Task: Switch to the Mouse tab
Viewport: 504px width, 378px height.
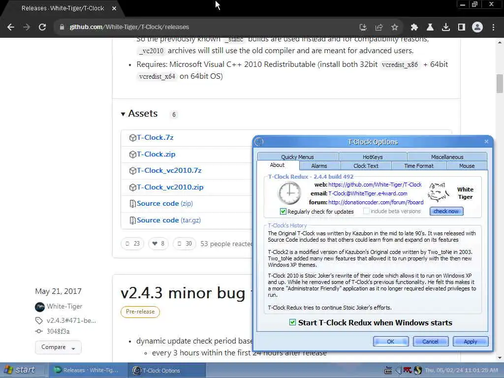Action: tap(467, 166)
